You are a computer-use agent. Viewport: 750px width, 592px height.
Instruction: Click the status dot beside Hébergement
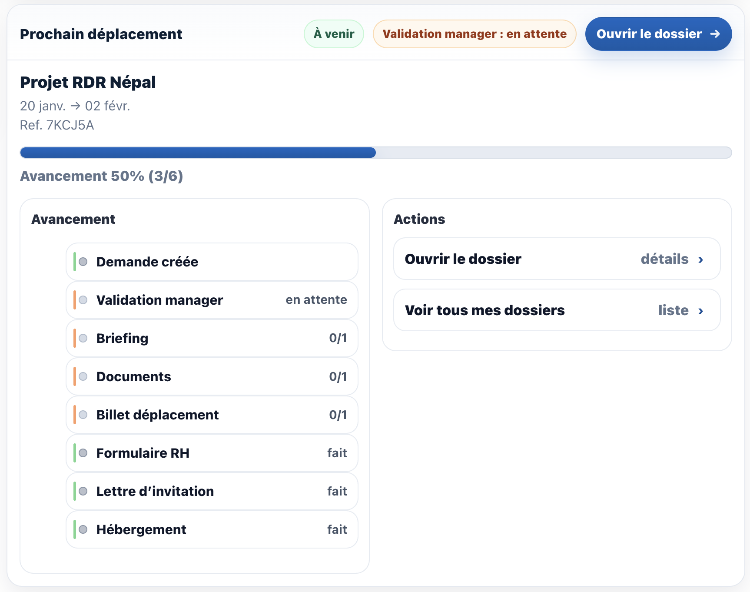(83, 529)
